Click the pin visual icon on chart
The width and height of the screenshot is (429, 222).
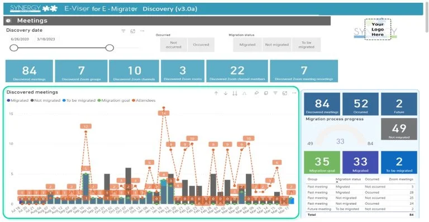coord(256,93)
